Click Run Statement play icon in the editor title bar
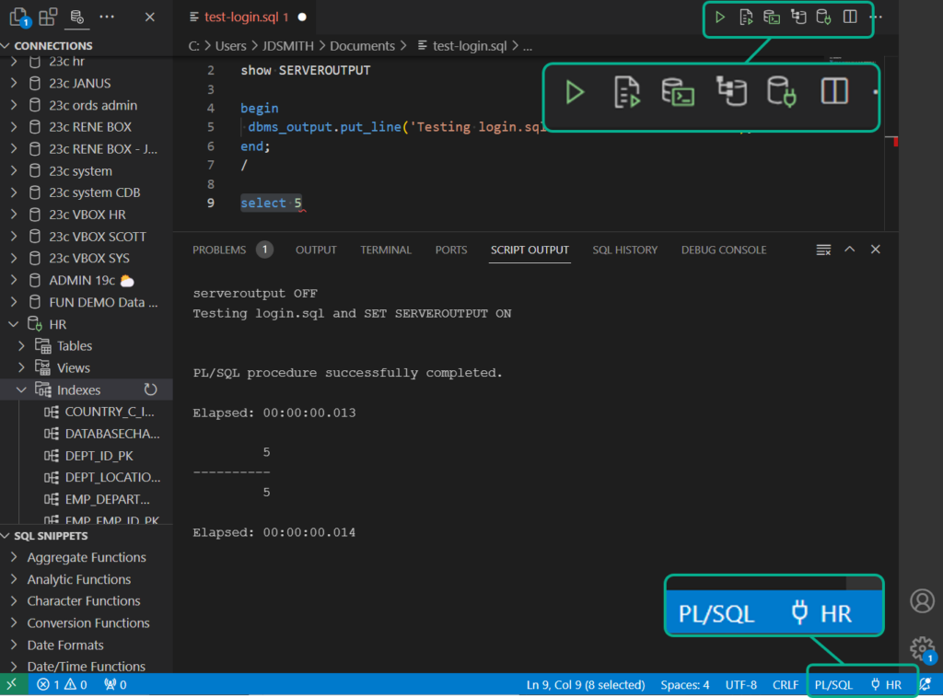The image size is (943, 698). pos(720,17)
